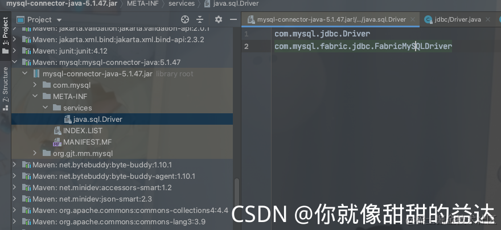Hide the Project panel with minus icon
Screen dimensions: 501x230
233,19
